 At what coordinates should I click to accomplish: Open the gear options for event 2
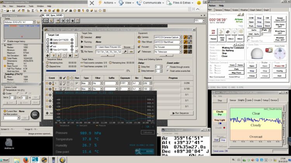point(50,89)
